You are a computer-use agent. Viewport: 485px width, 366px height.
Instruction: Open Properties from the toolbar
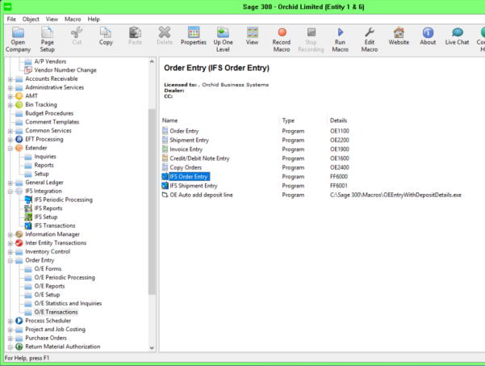click(194, 32)
